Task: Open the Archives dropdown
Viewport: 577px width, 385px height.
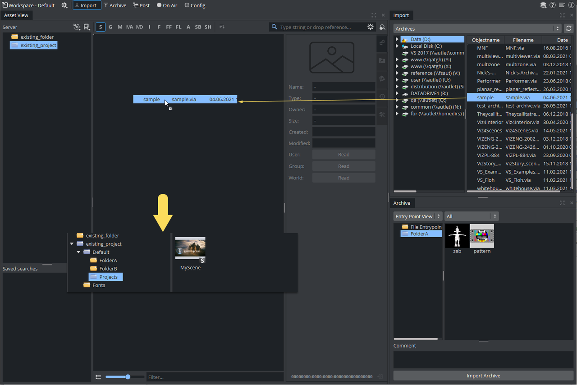Action: point(477,28)
